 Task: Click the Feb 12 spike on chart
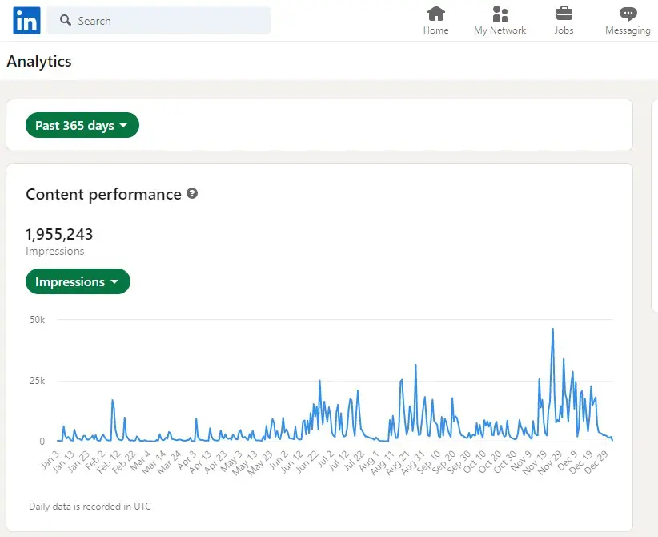coord(112,400)
